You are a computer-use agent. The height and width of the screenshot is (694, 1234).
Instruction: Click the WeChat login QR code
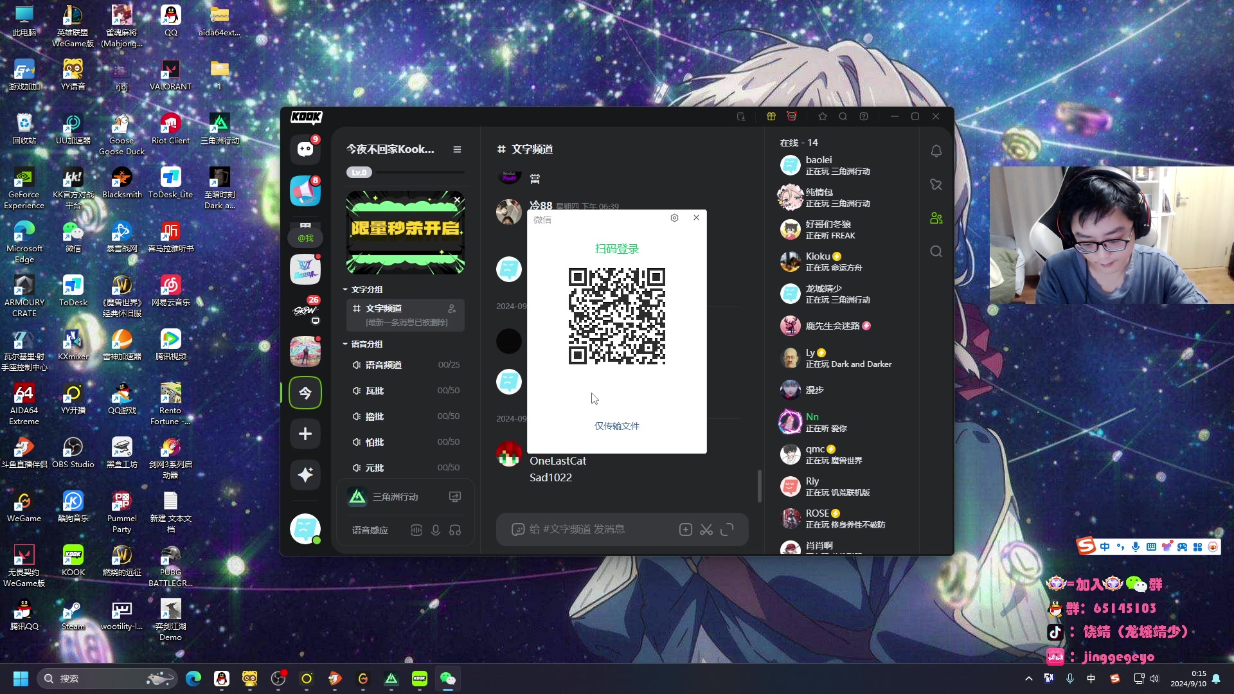pyautogui.click(x=617, y=316)
